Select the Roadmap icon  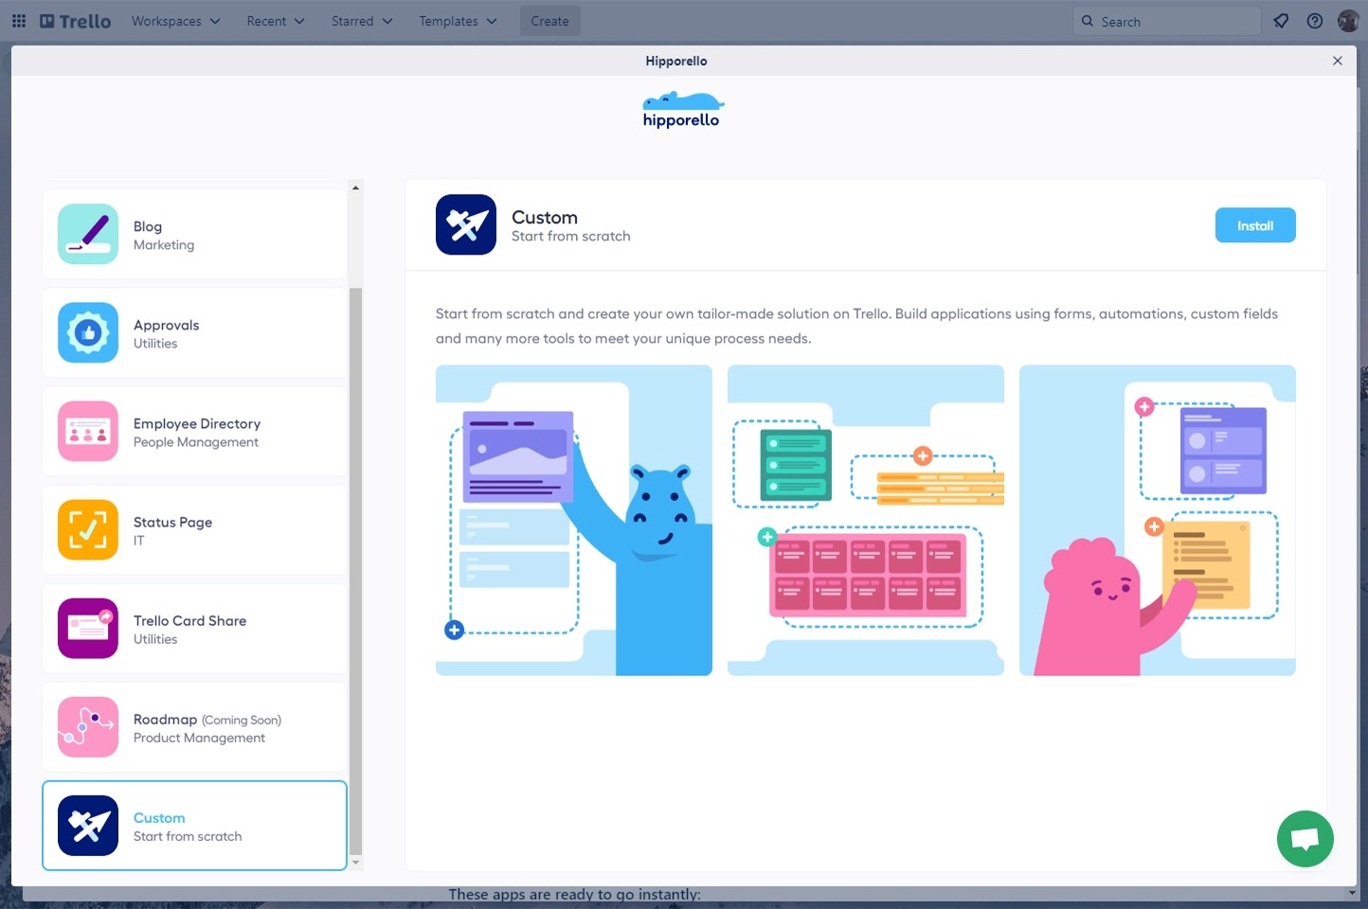pyautogui.click(x=88, y=726)
